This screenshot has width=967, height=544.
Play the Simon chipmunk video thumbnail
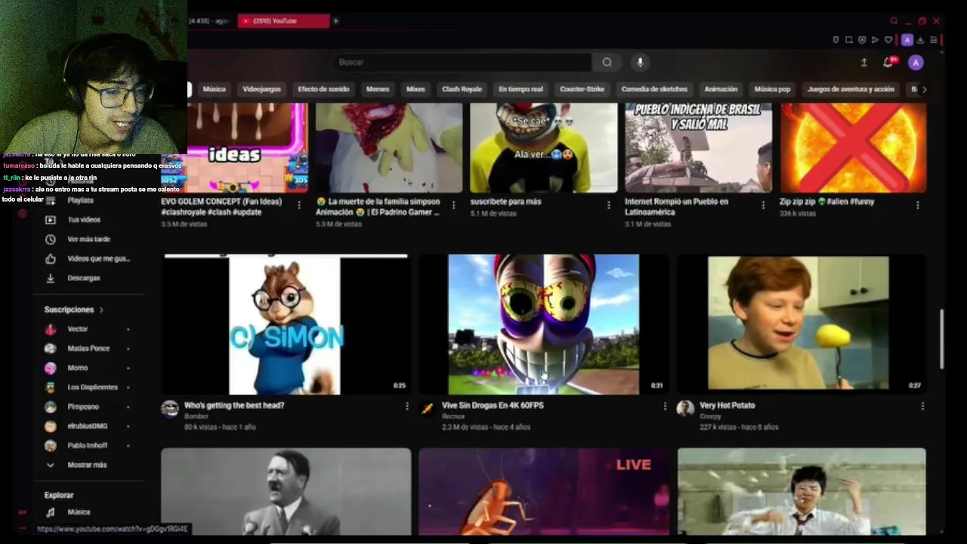286,325
